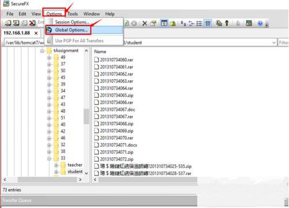Click the Quick Connect toolbar icon
This screenshot has height=208, width=289.
click(x=16, y=23)
